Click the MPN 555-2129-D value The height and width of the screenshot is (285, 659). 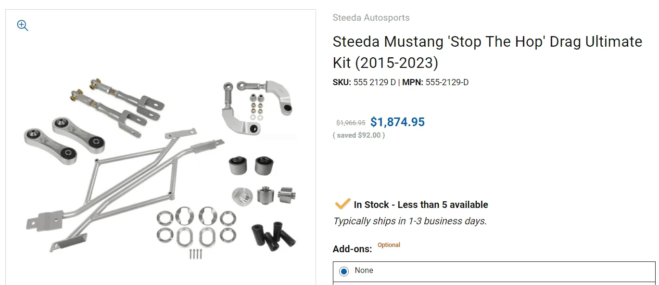click(447, 82)
